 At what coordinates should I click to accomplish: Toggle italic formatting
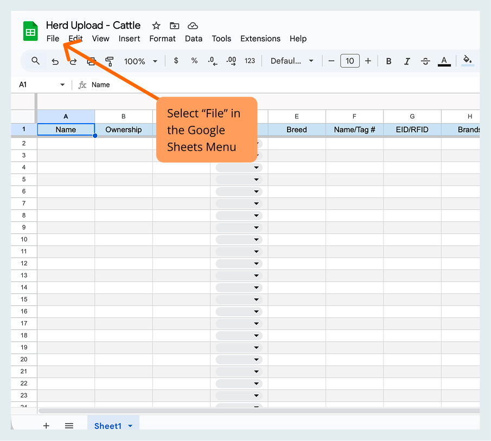coord(407,61)
